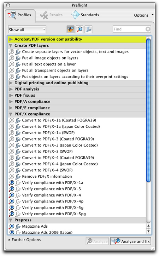This screenshot has width=159, height=256.
Task: Click wrench icon beside Put all text objects
Action: coord(18,64)
